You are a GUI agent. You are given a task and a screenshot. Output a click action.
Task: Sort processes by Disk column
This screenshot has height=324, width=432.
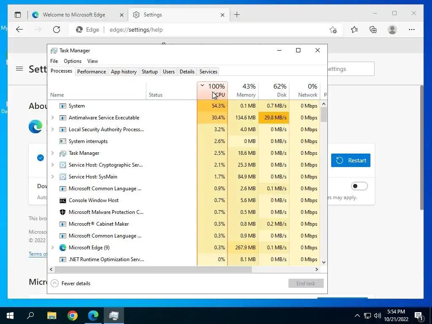[274, 91]
